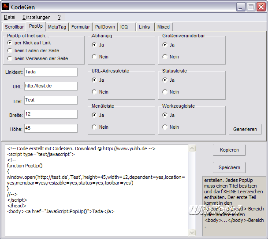
Task: Click the code output scrollbar down arrow
Action: click(192, 232)
